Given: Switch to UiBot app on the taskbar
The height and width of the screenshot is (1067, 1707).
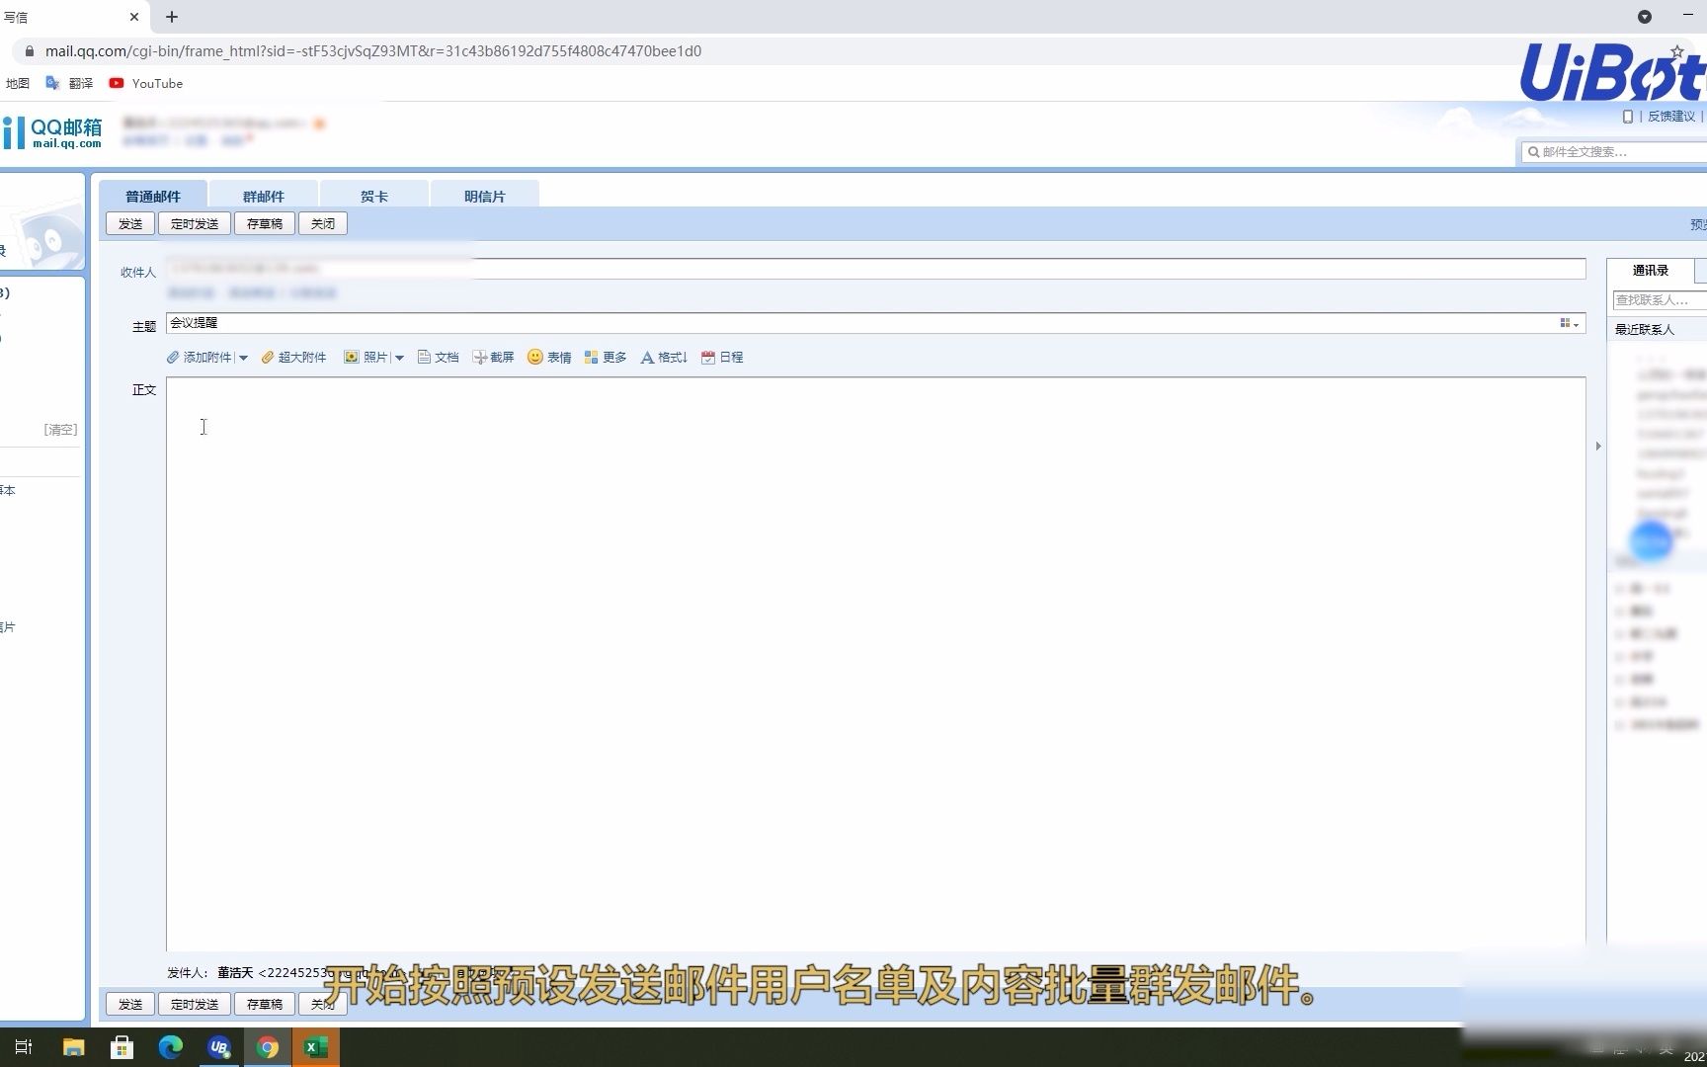Looking at the screenshot, I should coord(219,1047).
